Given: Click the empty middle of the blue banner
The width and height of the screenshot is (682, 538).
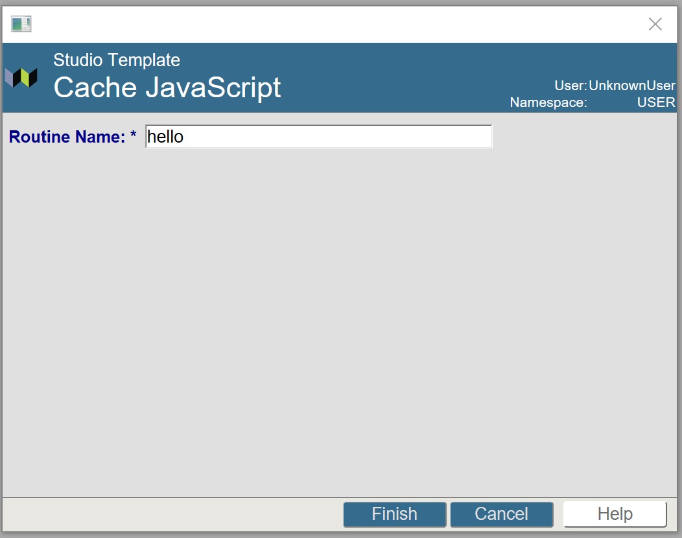Looking at the screenshot, I should tap(402, 78).
